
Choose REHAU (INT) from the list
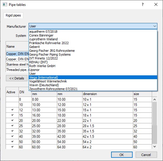[93, 62]
